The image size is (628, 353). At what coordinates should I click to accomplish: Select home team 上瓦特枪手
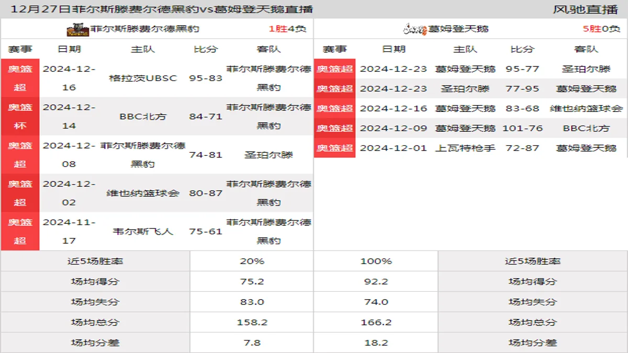point(465,148)
